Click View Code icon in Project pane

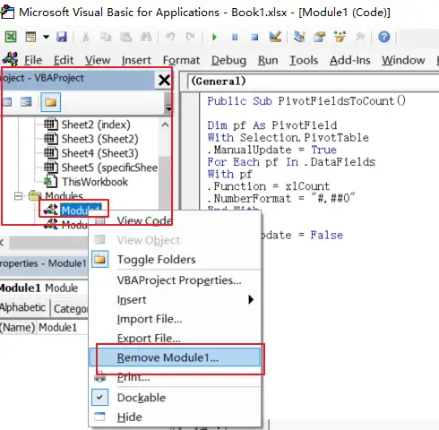(x=7, y=102)
